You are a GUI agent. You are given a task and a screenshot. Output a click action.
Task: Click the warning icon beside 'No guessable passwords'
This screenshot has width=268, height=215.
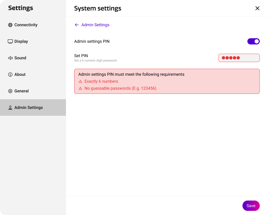[x=80, y=88]
